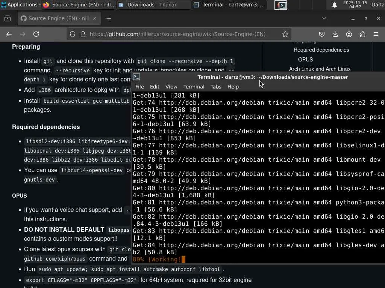Click DO NOT INSTALL DEFAULT warning text

(64, 230)
